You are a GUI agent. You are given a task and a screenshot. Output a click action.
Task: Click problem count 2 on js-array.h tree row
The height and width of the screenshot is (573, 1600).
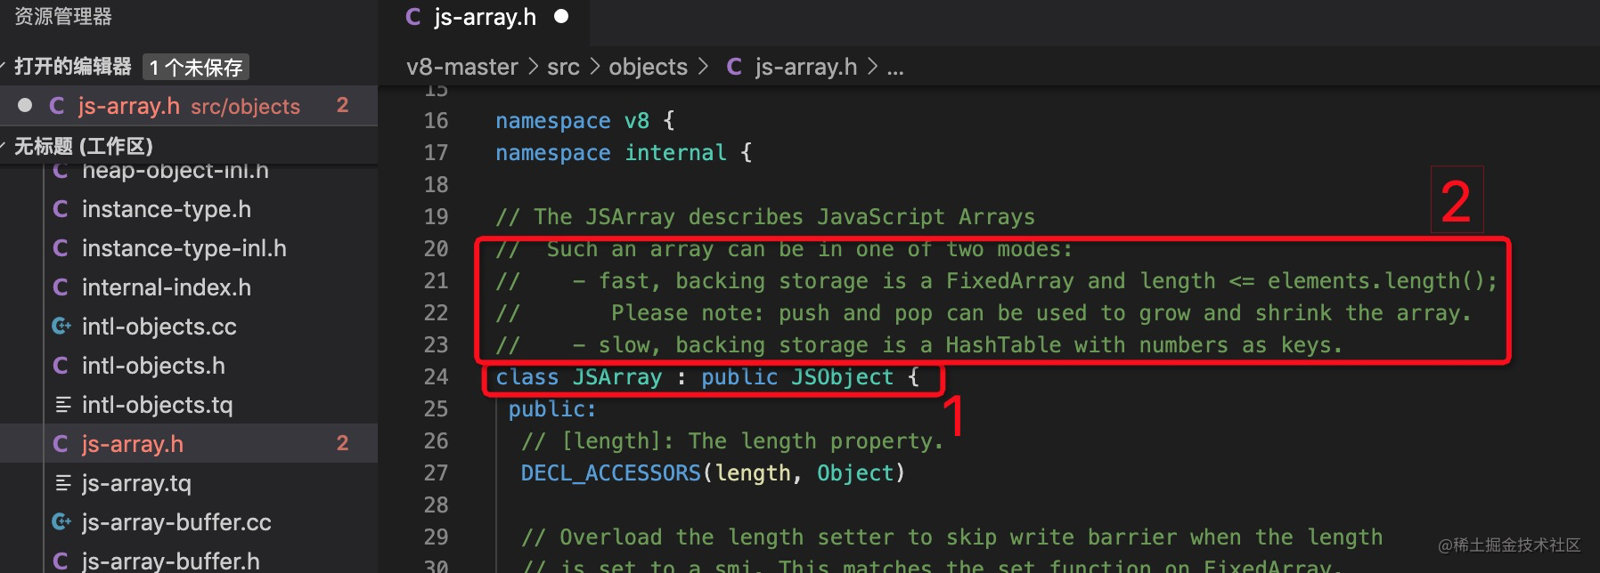pos(342,443)
